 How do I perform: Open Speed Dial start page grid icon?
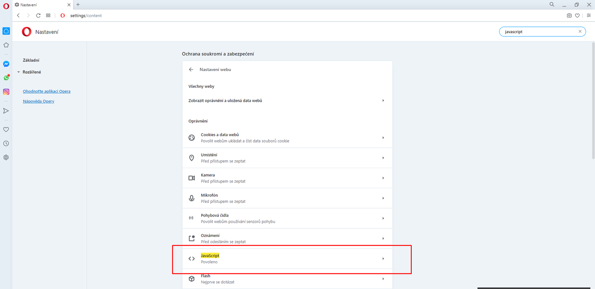point(48,16)
